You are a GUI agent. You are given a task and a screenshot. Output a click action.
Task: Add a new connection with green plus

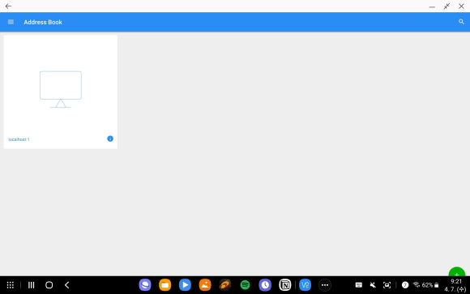(456, 272)
